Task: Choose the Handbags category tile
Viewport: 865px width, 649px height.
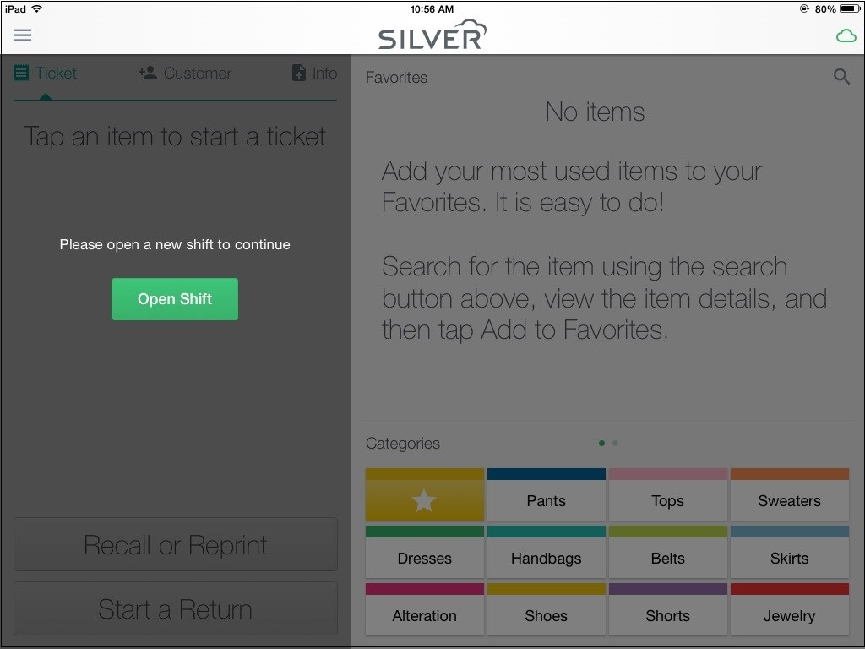Action: click(x=547, y=552)
